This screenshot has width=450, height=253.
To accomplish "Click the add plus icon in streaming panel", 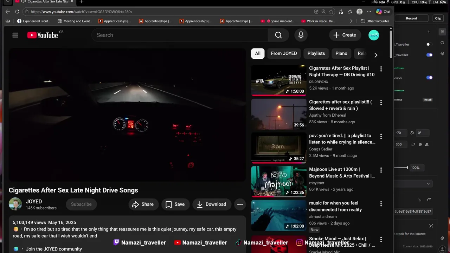I will click(x=429, y=32).
